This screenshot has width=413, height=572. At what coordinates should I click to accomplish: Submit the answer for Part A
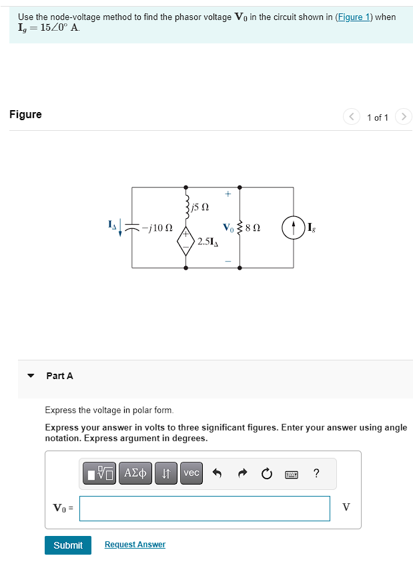pyautogui.click(x=67, y=545)
